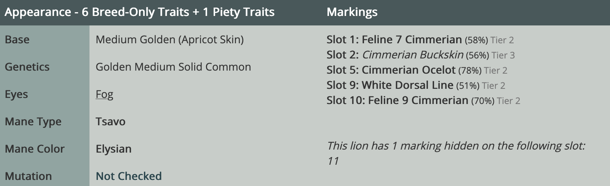Select Slot 5 Cimmerian Ocelot marking

click(x=417, y=70)
